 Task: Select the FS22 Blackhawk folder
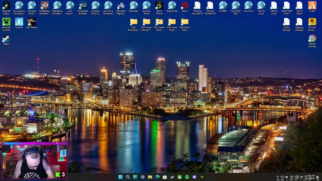coord(134,25)
